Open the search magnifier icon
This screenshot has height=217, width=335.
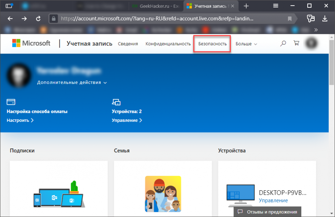pos(283,43)
